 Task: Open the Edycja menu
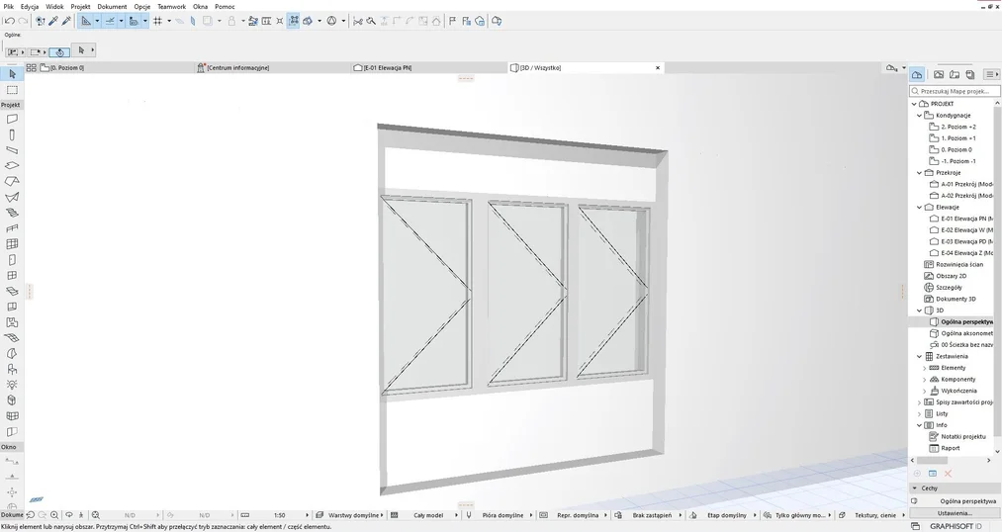click(30, 6)
